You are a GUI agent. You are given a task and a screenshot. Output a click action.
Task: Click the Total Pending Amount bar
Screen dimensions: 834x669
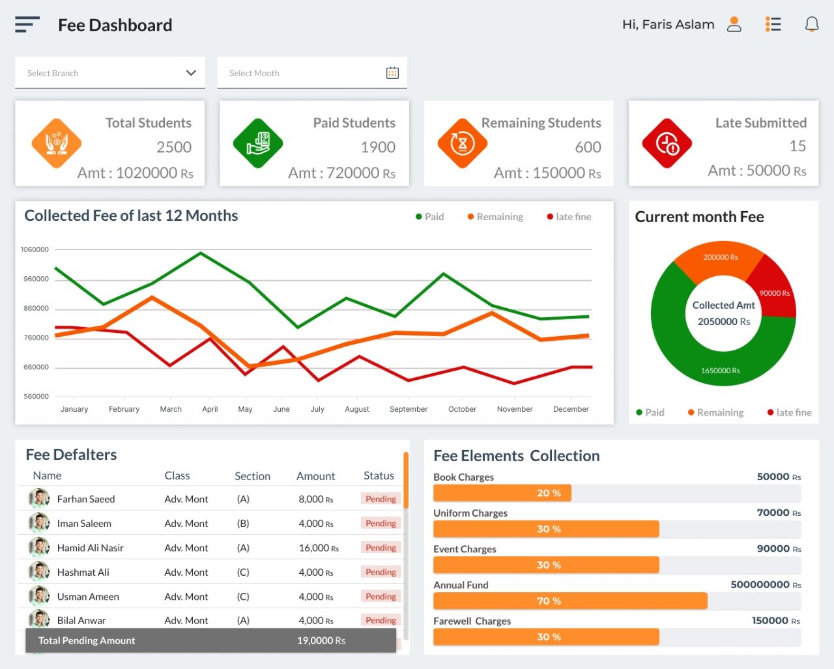coord(210,640)
